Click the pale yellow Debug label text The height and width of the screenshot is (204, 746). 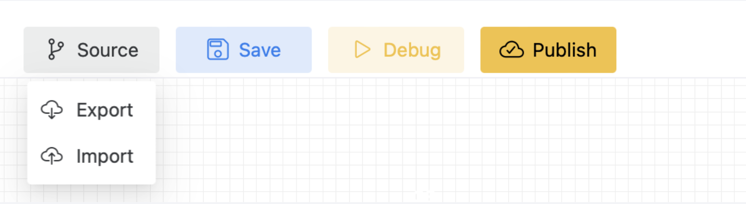pos(412,51)
